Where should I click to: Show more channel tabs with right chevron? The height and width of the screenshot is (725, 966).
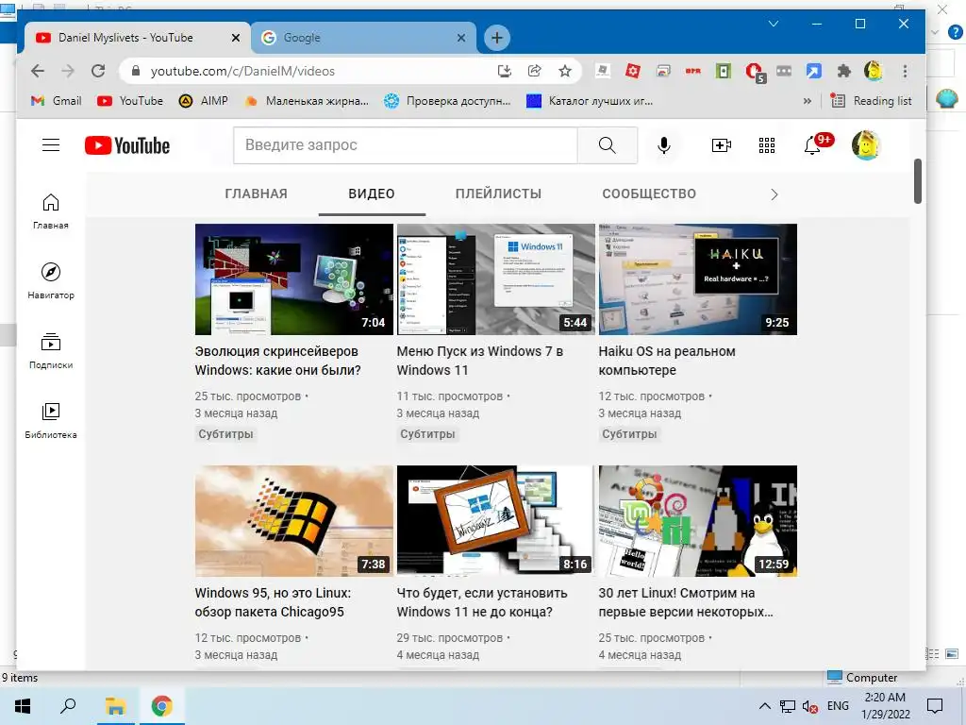pos(774,194)
